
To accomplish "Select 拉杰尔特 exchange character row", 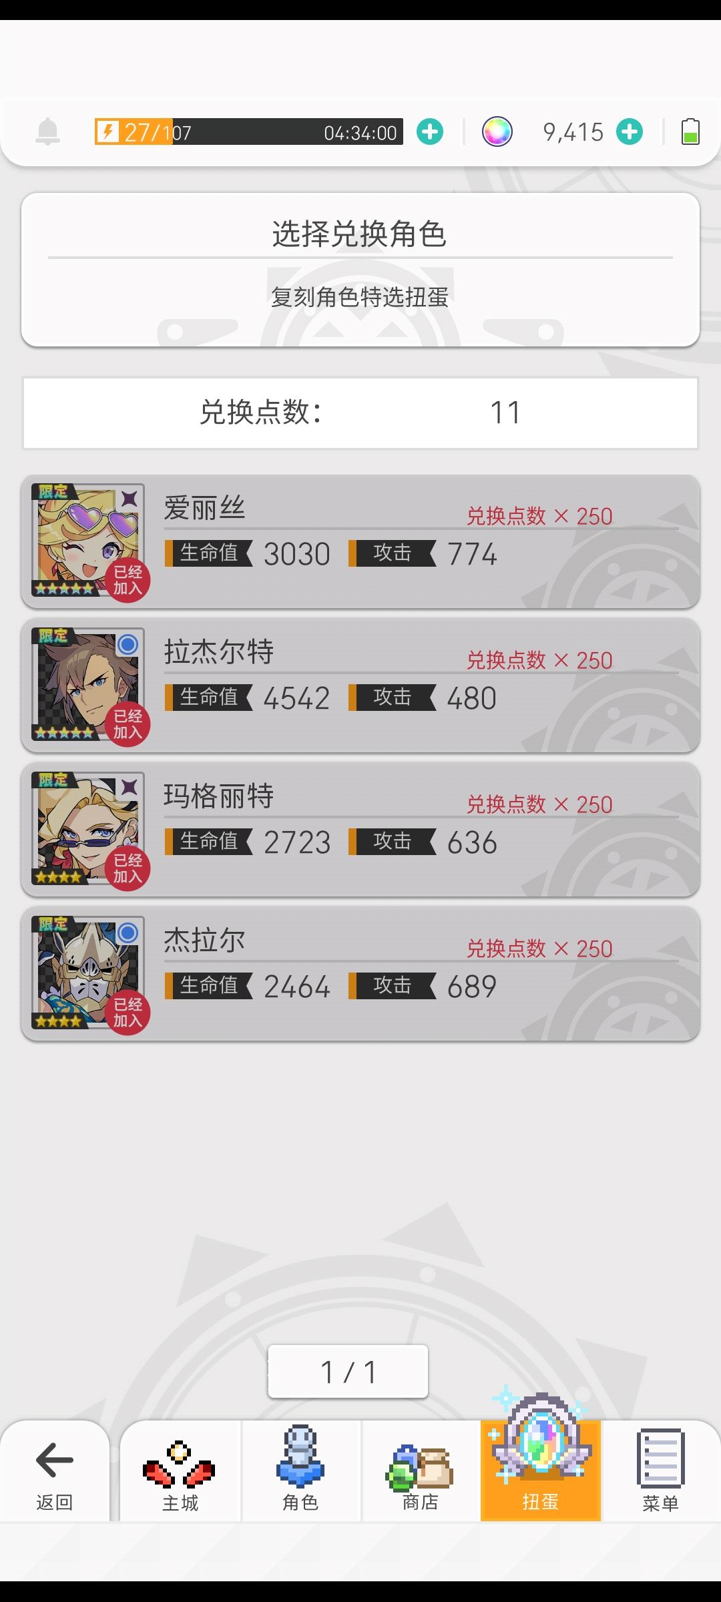I will pyautogui.click(x=360, y=686).
